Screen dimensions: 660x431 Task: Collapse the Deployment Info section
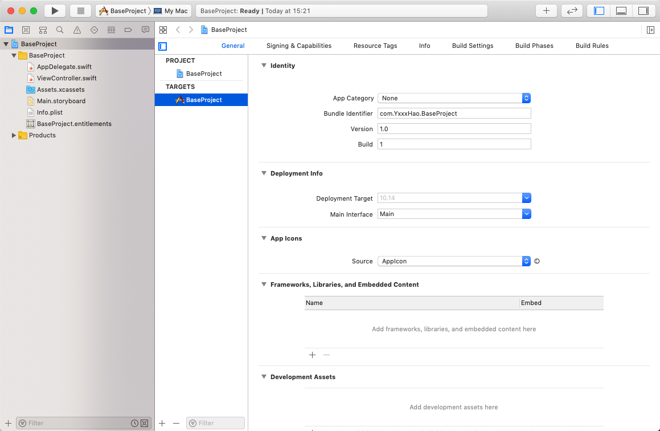tap(264, 173)
